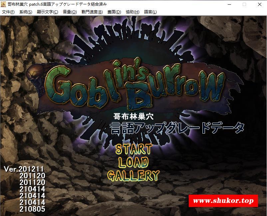Image resolution: width=267 pixels, height=216 pixels.
Task: Click the Ver.201211 version text
Action: (24, 169)
